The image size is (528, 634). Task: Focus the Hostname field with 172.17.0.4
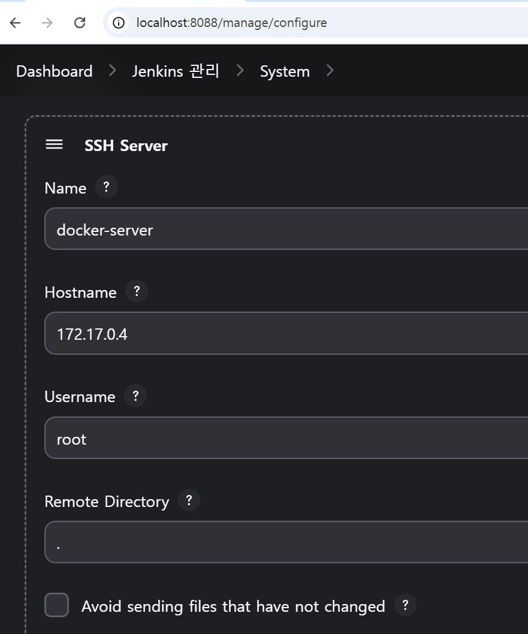coord(288,333)
